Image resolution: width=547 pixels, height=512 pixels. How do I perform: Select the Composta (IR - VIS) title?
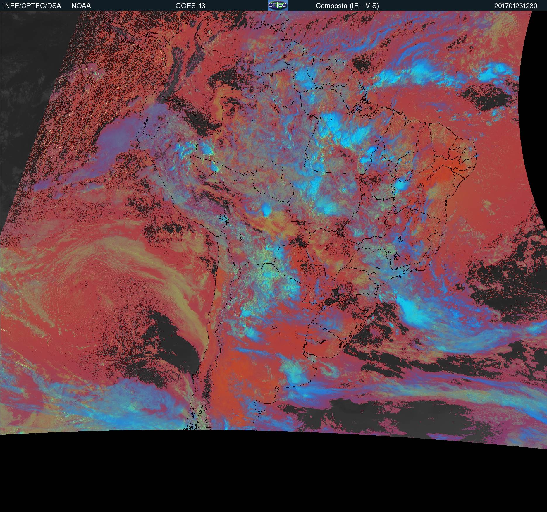(x=347, y=6)
